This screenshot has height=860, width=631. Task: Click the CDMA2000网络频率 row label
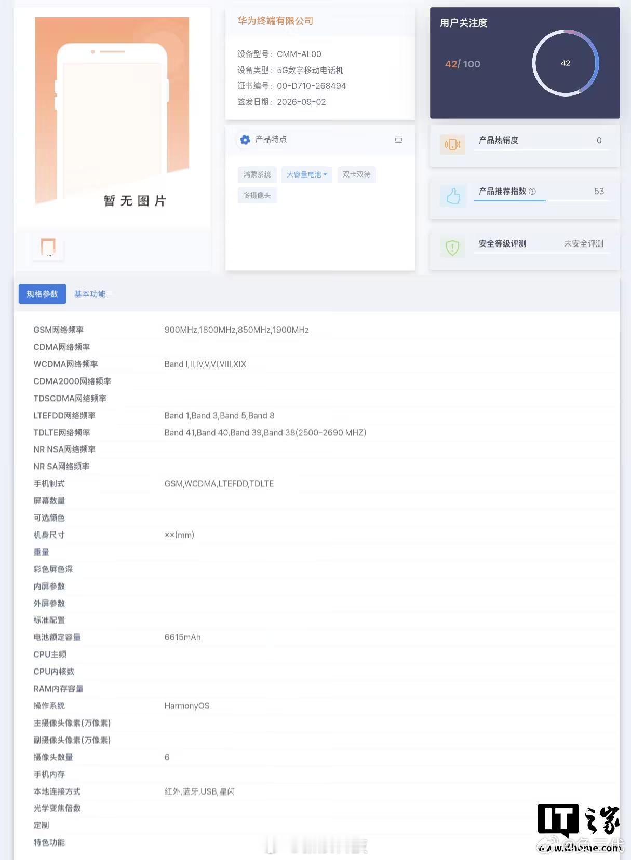click(72, 381)
